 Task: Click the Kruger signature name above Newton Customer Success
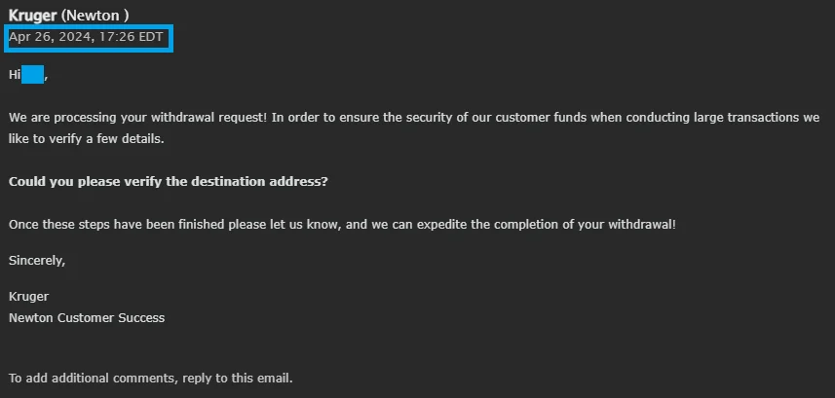pos(28,296)
